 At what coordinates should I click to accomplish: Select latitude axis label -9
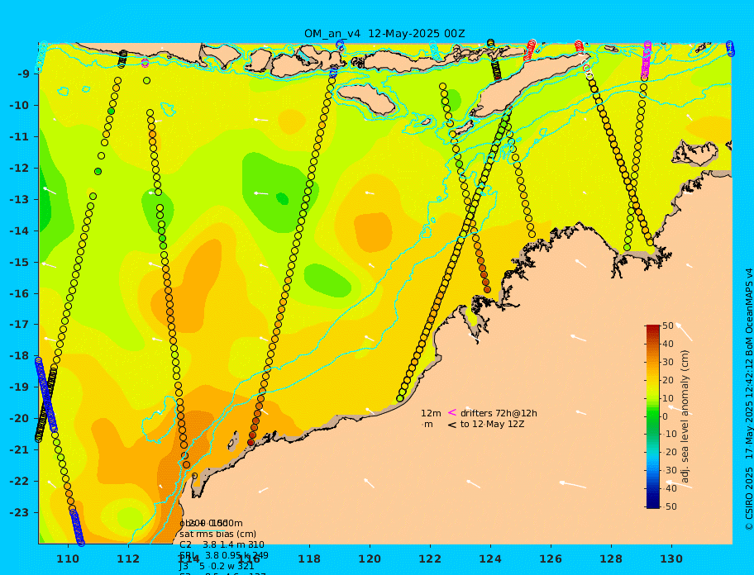tap(22, 74)
